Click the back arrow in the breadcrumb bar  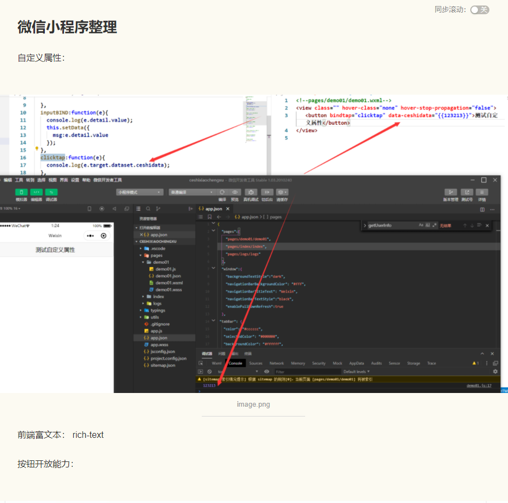(219, 217)
